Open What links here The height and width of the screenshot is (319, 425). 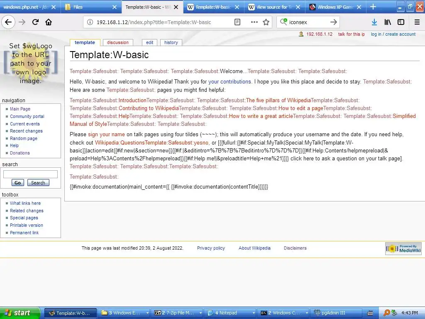(25, 203)
